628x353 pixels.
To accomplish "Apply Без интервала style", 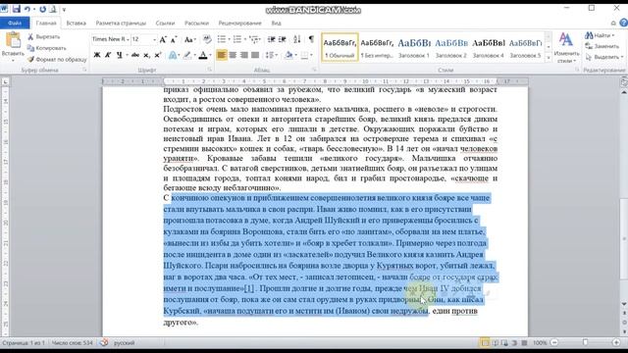I will click(x=377, y=47).
